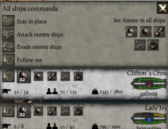Set single cannonball ammo for all ships

pos(146,32)
